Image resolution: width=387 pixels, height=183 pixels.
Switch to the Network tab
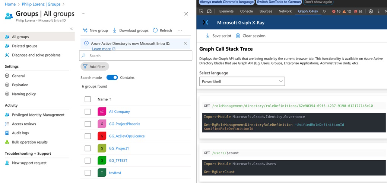(x=285, y=12)
